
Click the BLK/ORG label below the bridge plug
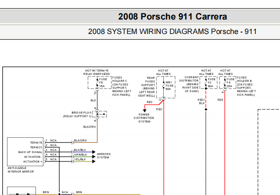point(90,127)
